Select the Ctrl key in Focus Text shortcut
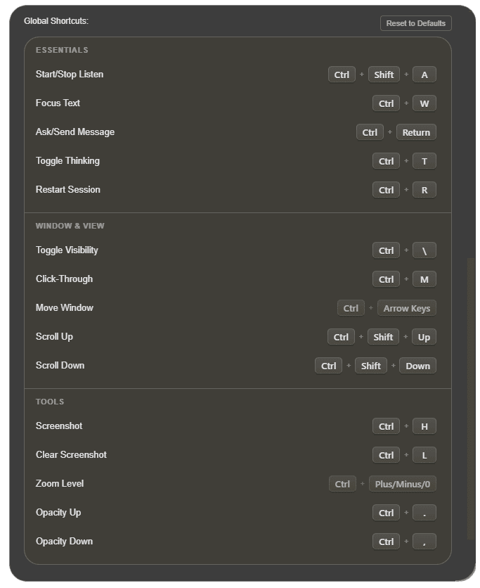480x588 pixels. point(386,103)
